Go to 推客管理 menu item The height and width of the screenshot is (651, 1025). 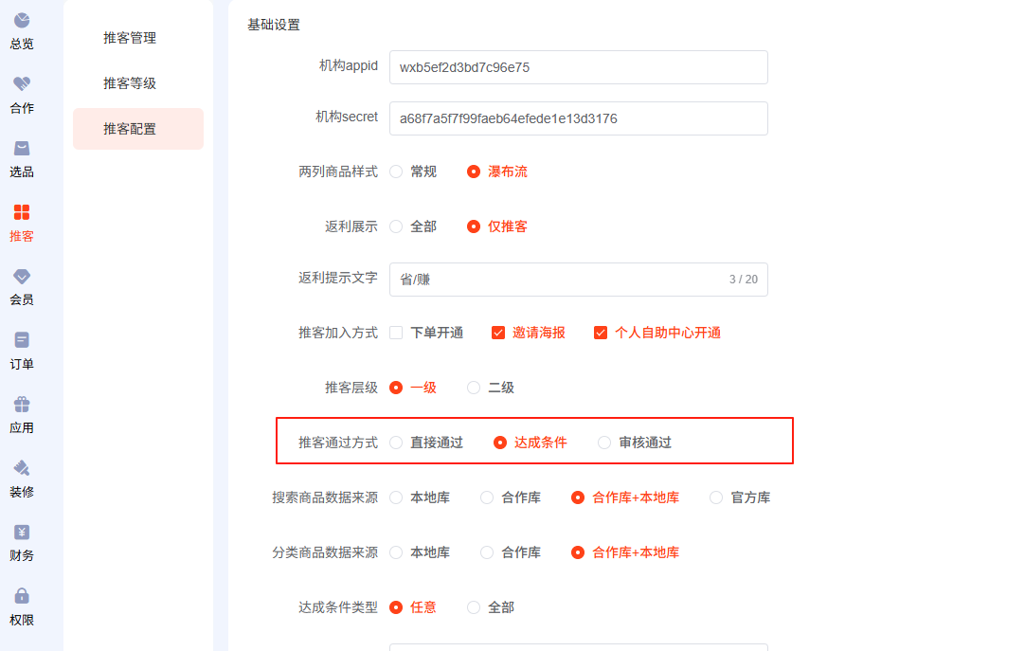point(130,38)
